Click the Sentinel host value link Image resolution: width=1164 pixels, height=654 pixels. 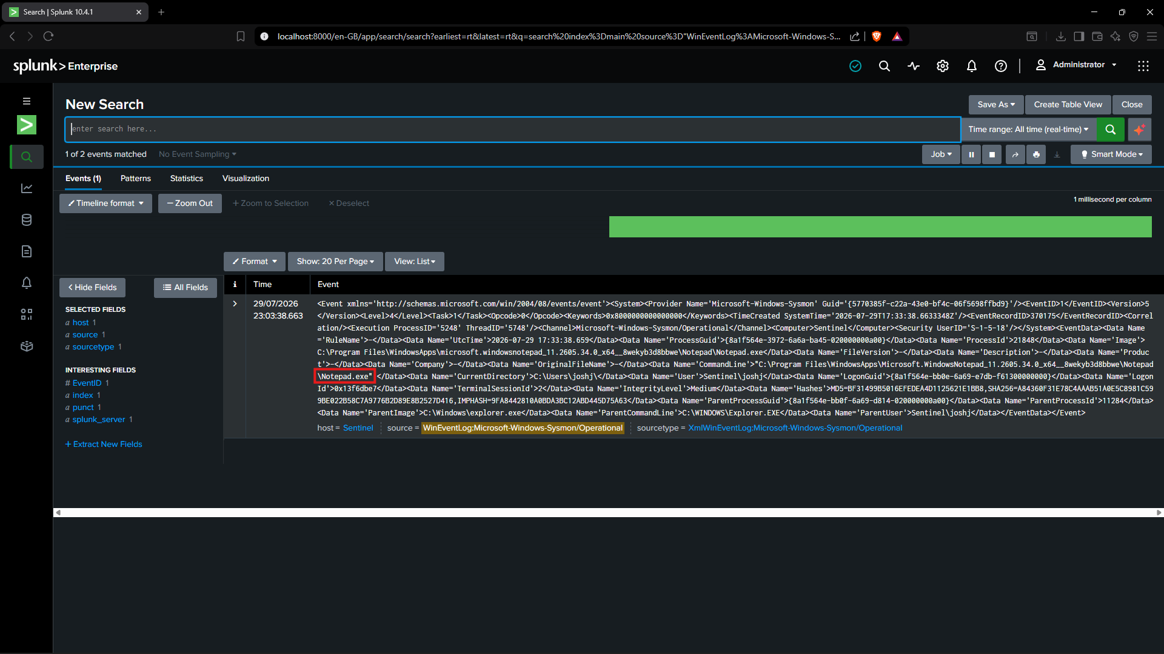click(x=358, y=428)
